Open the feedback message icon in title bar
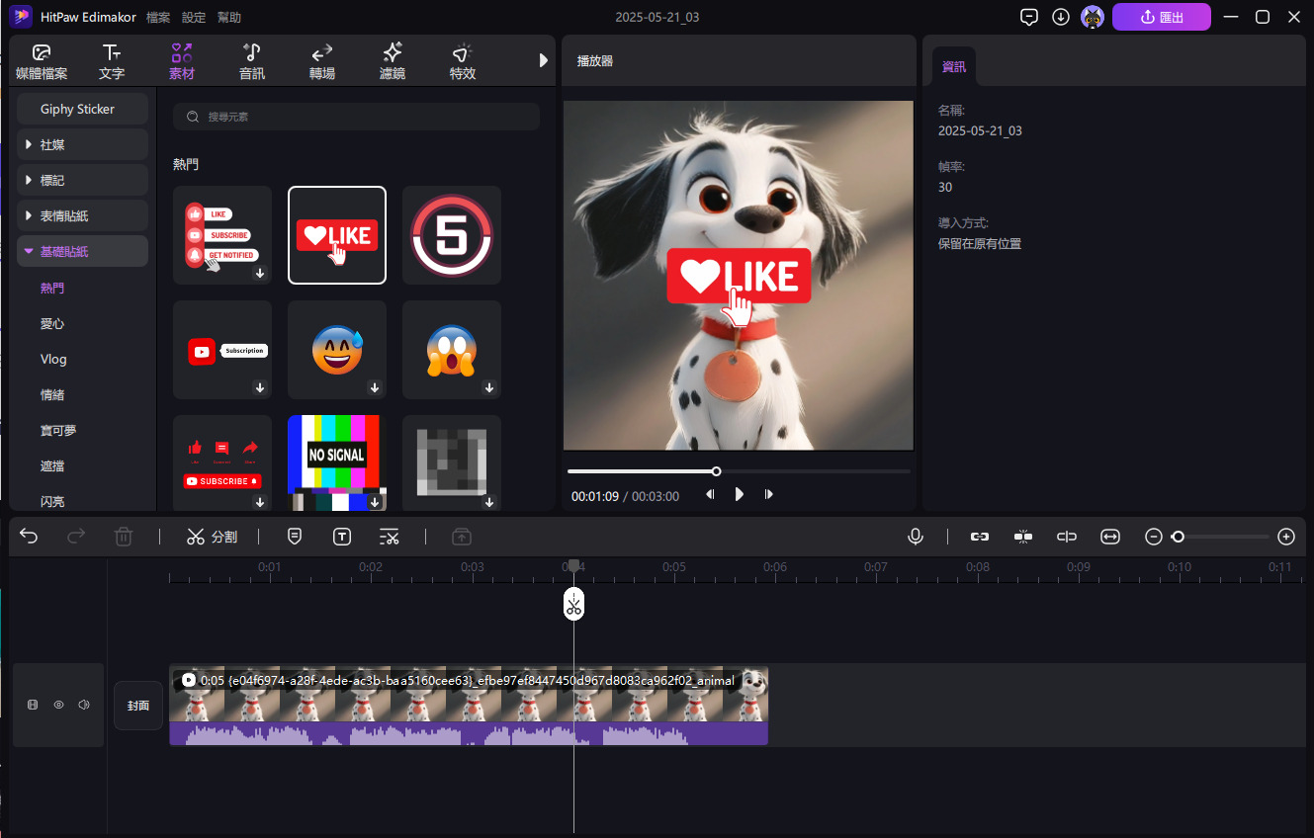Image resolution: width=1314 pixels, height=838 pixels. click(1029, 17)
